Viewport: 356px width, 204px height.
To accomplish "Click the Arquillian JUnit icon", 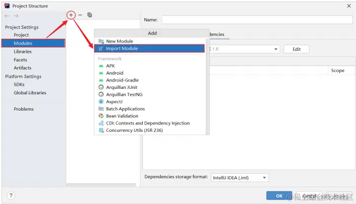I will click(x=101, y=87).
